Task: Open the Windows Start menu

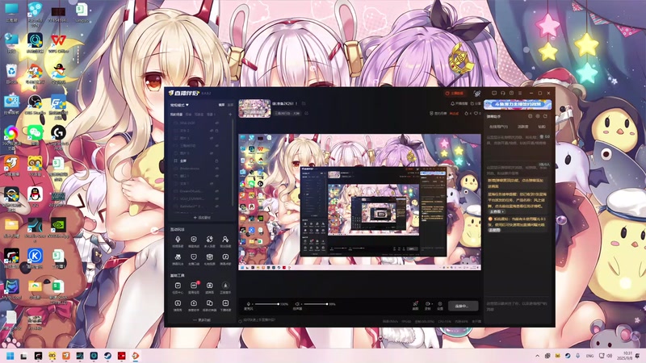Action: click(10, 356)
